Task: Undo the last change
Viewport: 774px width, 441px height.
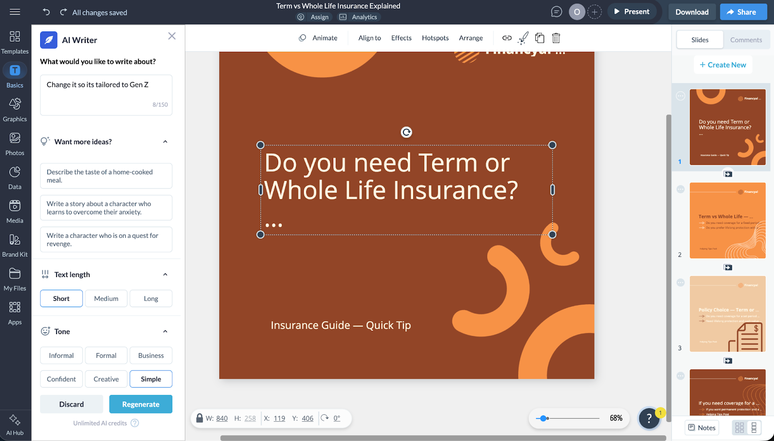Action: tap(46, 12)
